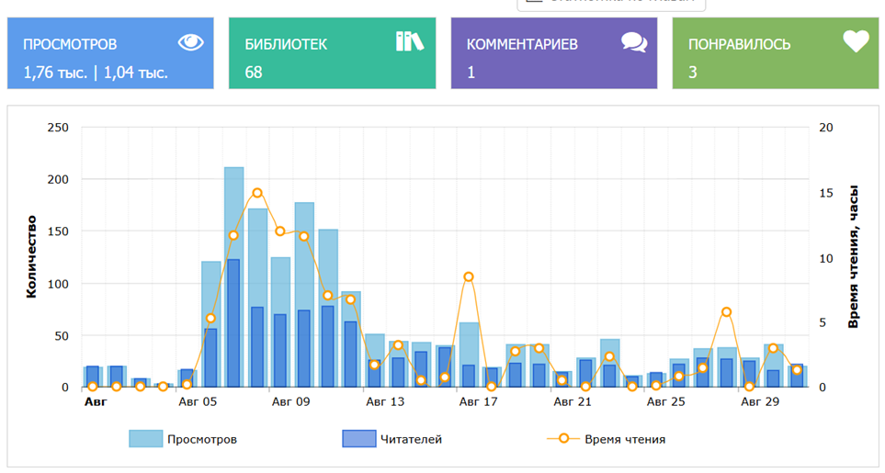Click the Авг 09 date label on axis

pyautogui.click(x=291, y=401)
